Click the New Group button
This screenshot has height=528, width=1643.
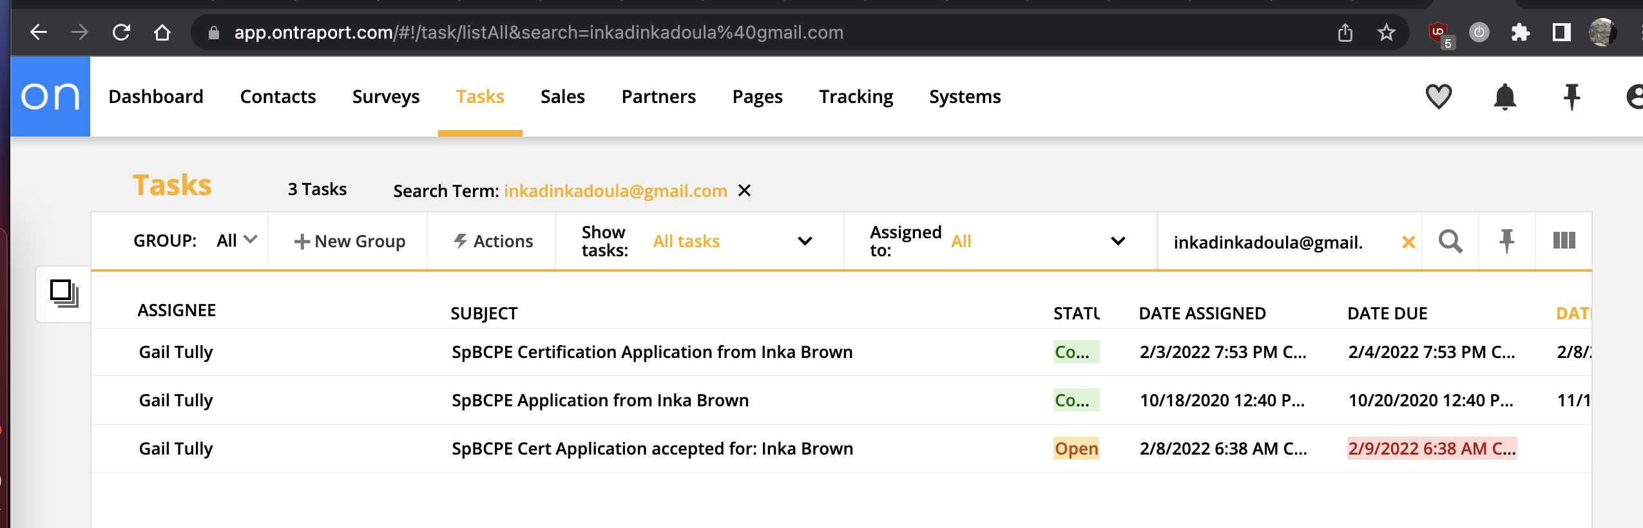click(x=350, y=241)
